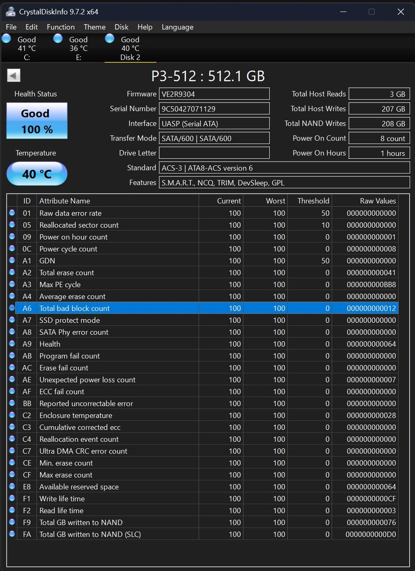Click the Disk 2 status orb
The height and width of the screenshot is (571, 415).
coord(110,39)
